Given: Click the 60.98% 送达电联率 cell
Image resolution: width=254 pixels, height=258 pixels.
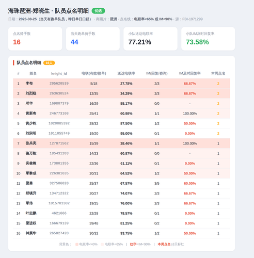Looking at the screenshot, I should point(126,114).
